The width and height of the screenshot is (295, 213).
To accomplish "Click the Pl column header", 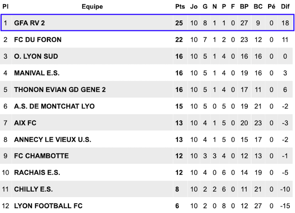I will click(x=6, y=7).
